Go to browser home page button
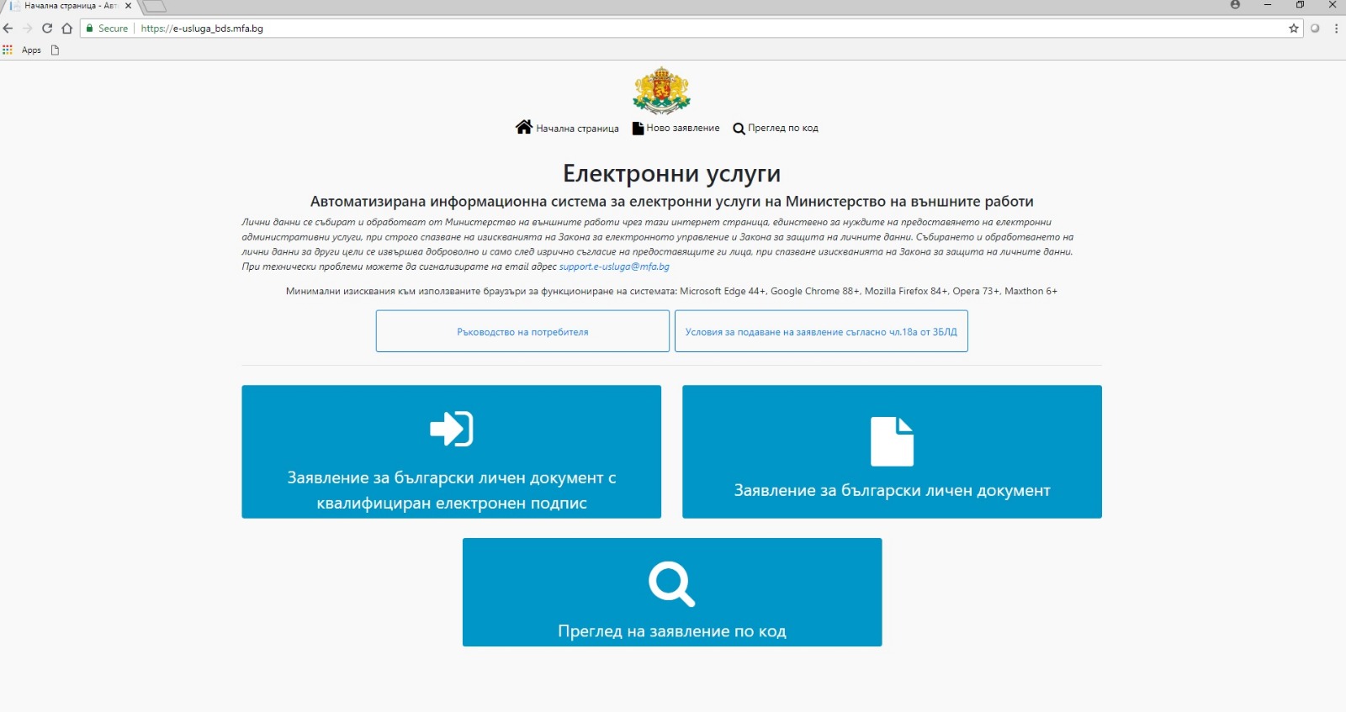Image resolution: width=1346 pixels, height=712 pixels. point(67,29)
